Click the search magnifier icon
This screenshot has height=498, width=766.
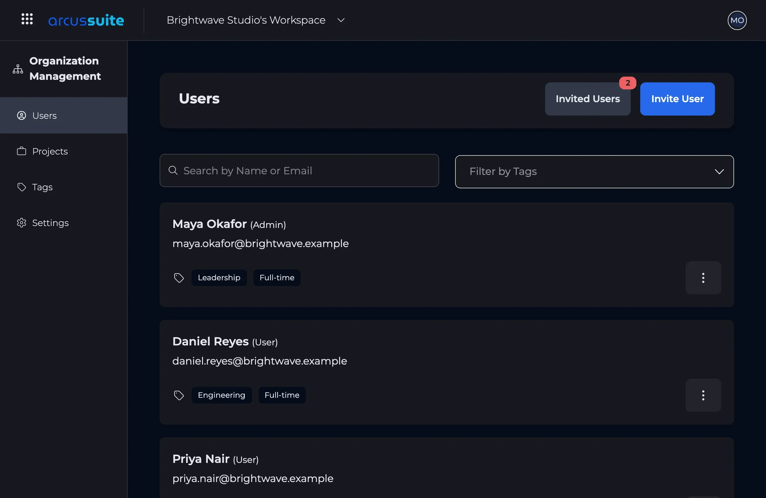(x=173, y=170)
